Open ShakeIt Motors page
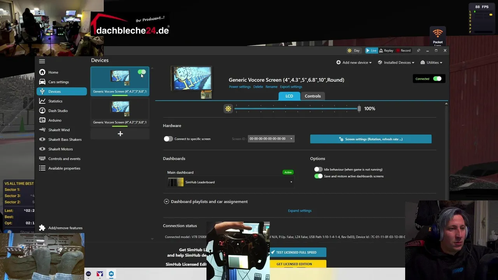The height and width of the screenshot is (280, 498). click(60, 149)
